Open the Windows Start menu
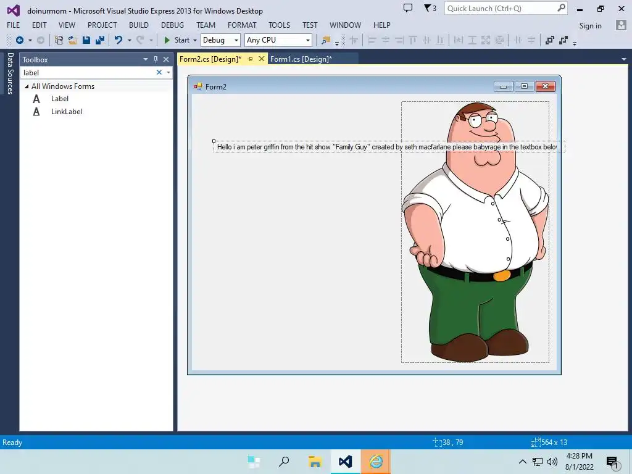The image size is (632, 474). tap(254, 462)
